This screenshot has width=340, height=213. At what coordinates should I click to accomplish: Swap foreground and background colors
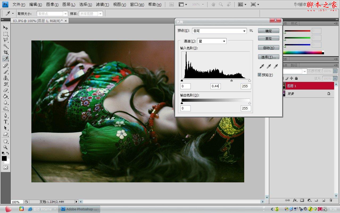[8, 153]
